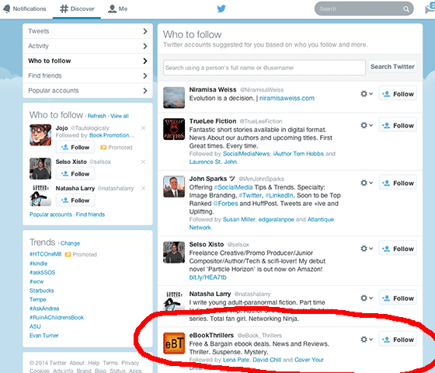Open Popular accounts link below suggestions
This screenshot has width=435, height=373.
[x=50, y=214]
